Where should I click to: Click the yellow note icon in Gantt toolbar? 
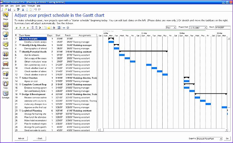click(x=49, y=28)
